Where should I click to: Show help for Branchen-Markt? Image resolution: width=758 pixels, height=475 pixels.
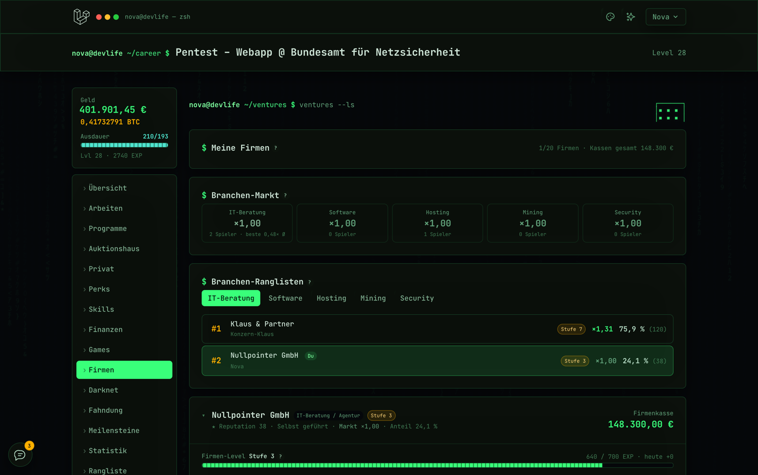(286, 196)
